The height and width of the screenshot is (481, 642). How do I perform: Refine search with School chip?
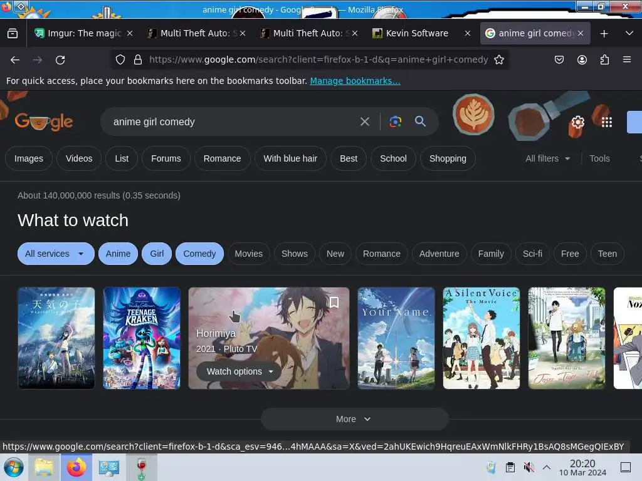(x=393, y=158)
